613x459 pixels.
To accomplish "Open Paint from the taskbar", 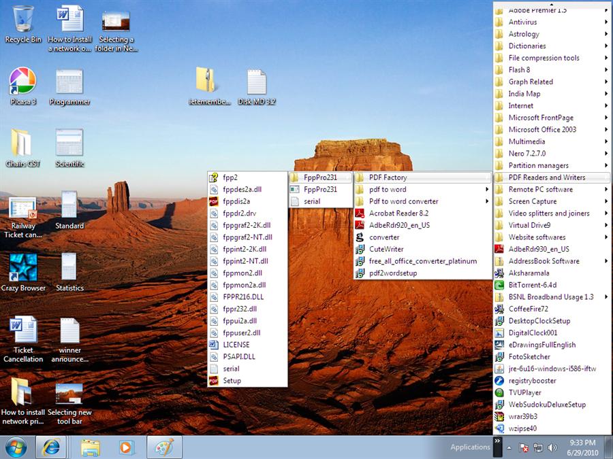I will [163, 447].
